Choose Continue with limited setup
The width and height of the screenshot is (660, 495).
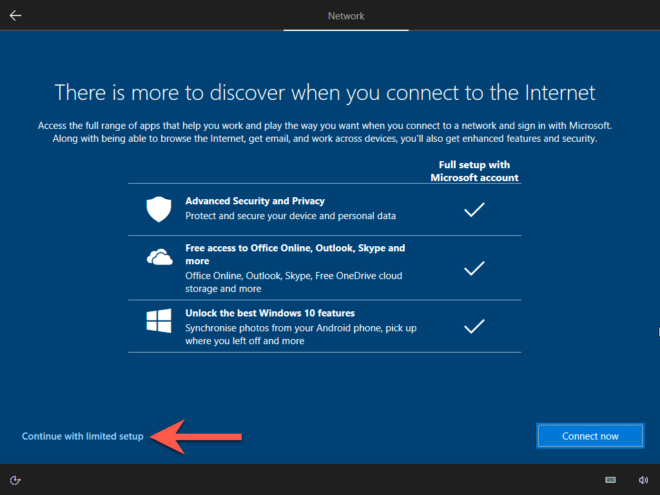click(x=82, y=436)
